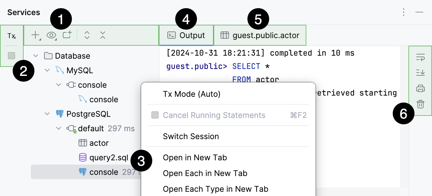This screenshot has width=432, height=196.
Task: Toggle the Soft-Wrap icon in output toolbar
Action: pyautogui.click(x=420, y=57)
